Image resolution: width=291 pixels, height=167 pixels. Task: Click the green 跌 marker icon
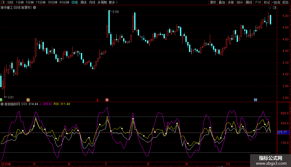[x=1, y=100]
